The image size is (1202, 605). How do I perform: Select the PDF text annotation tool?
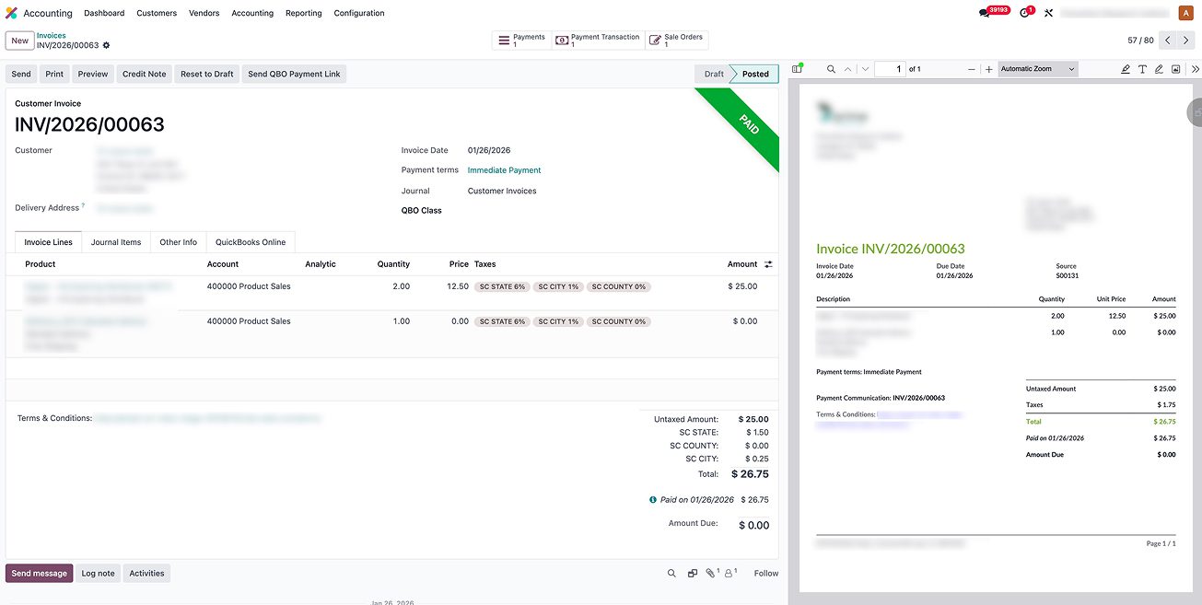click(x=1142, y=69)
